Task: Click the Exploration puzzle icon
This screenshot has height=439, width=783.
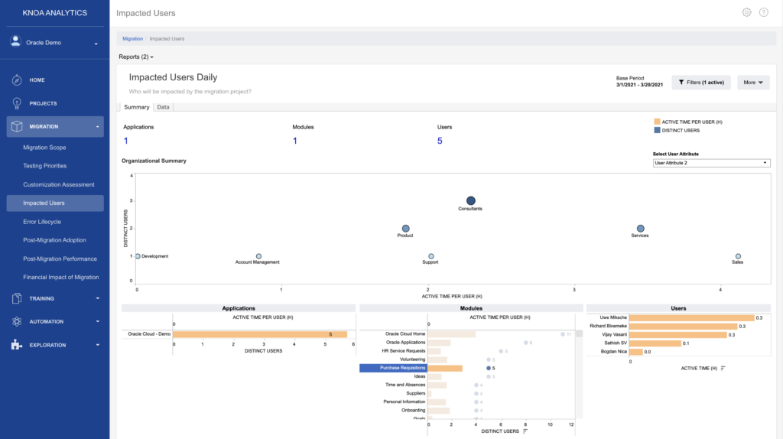Action: (x=17, y=345)
